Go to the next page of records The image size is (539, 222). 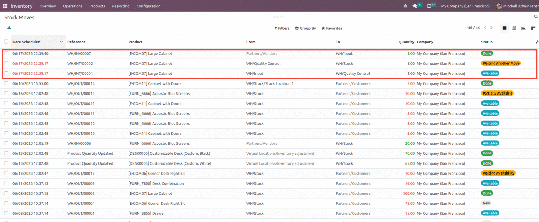coord(491,28)
